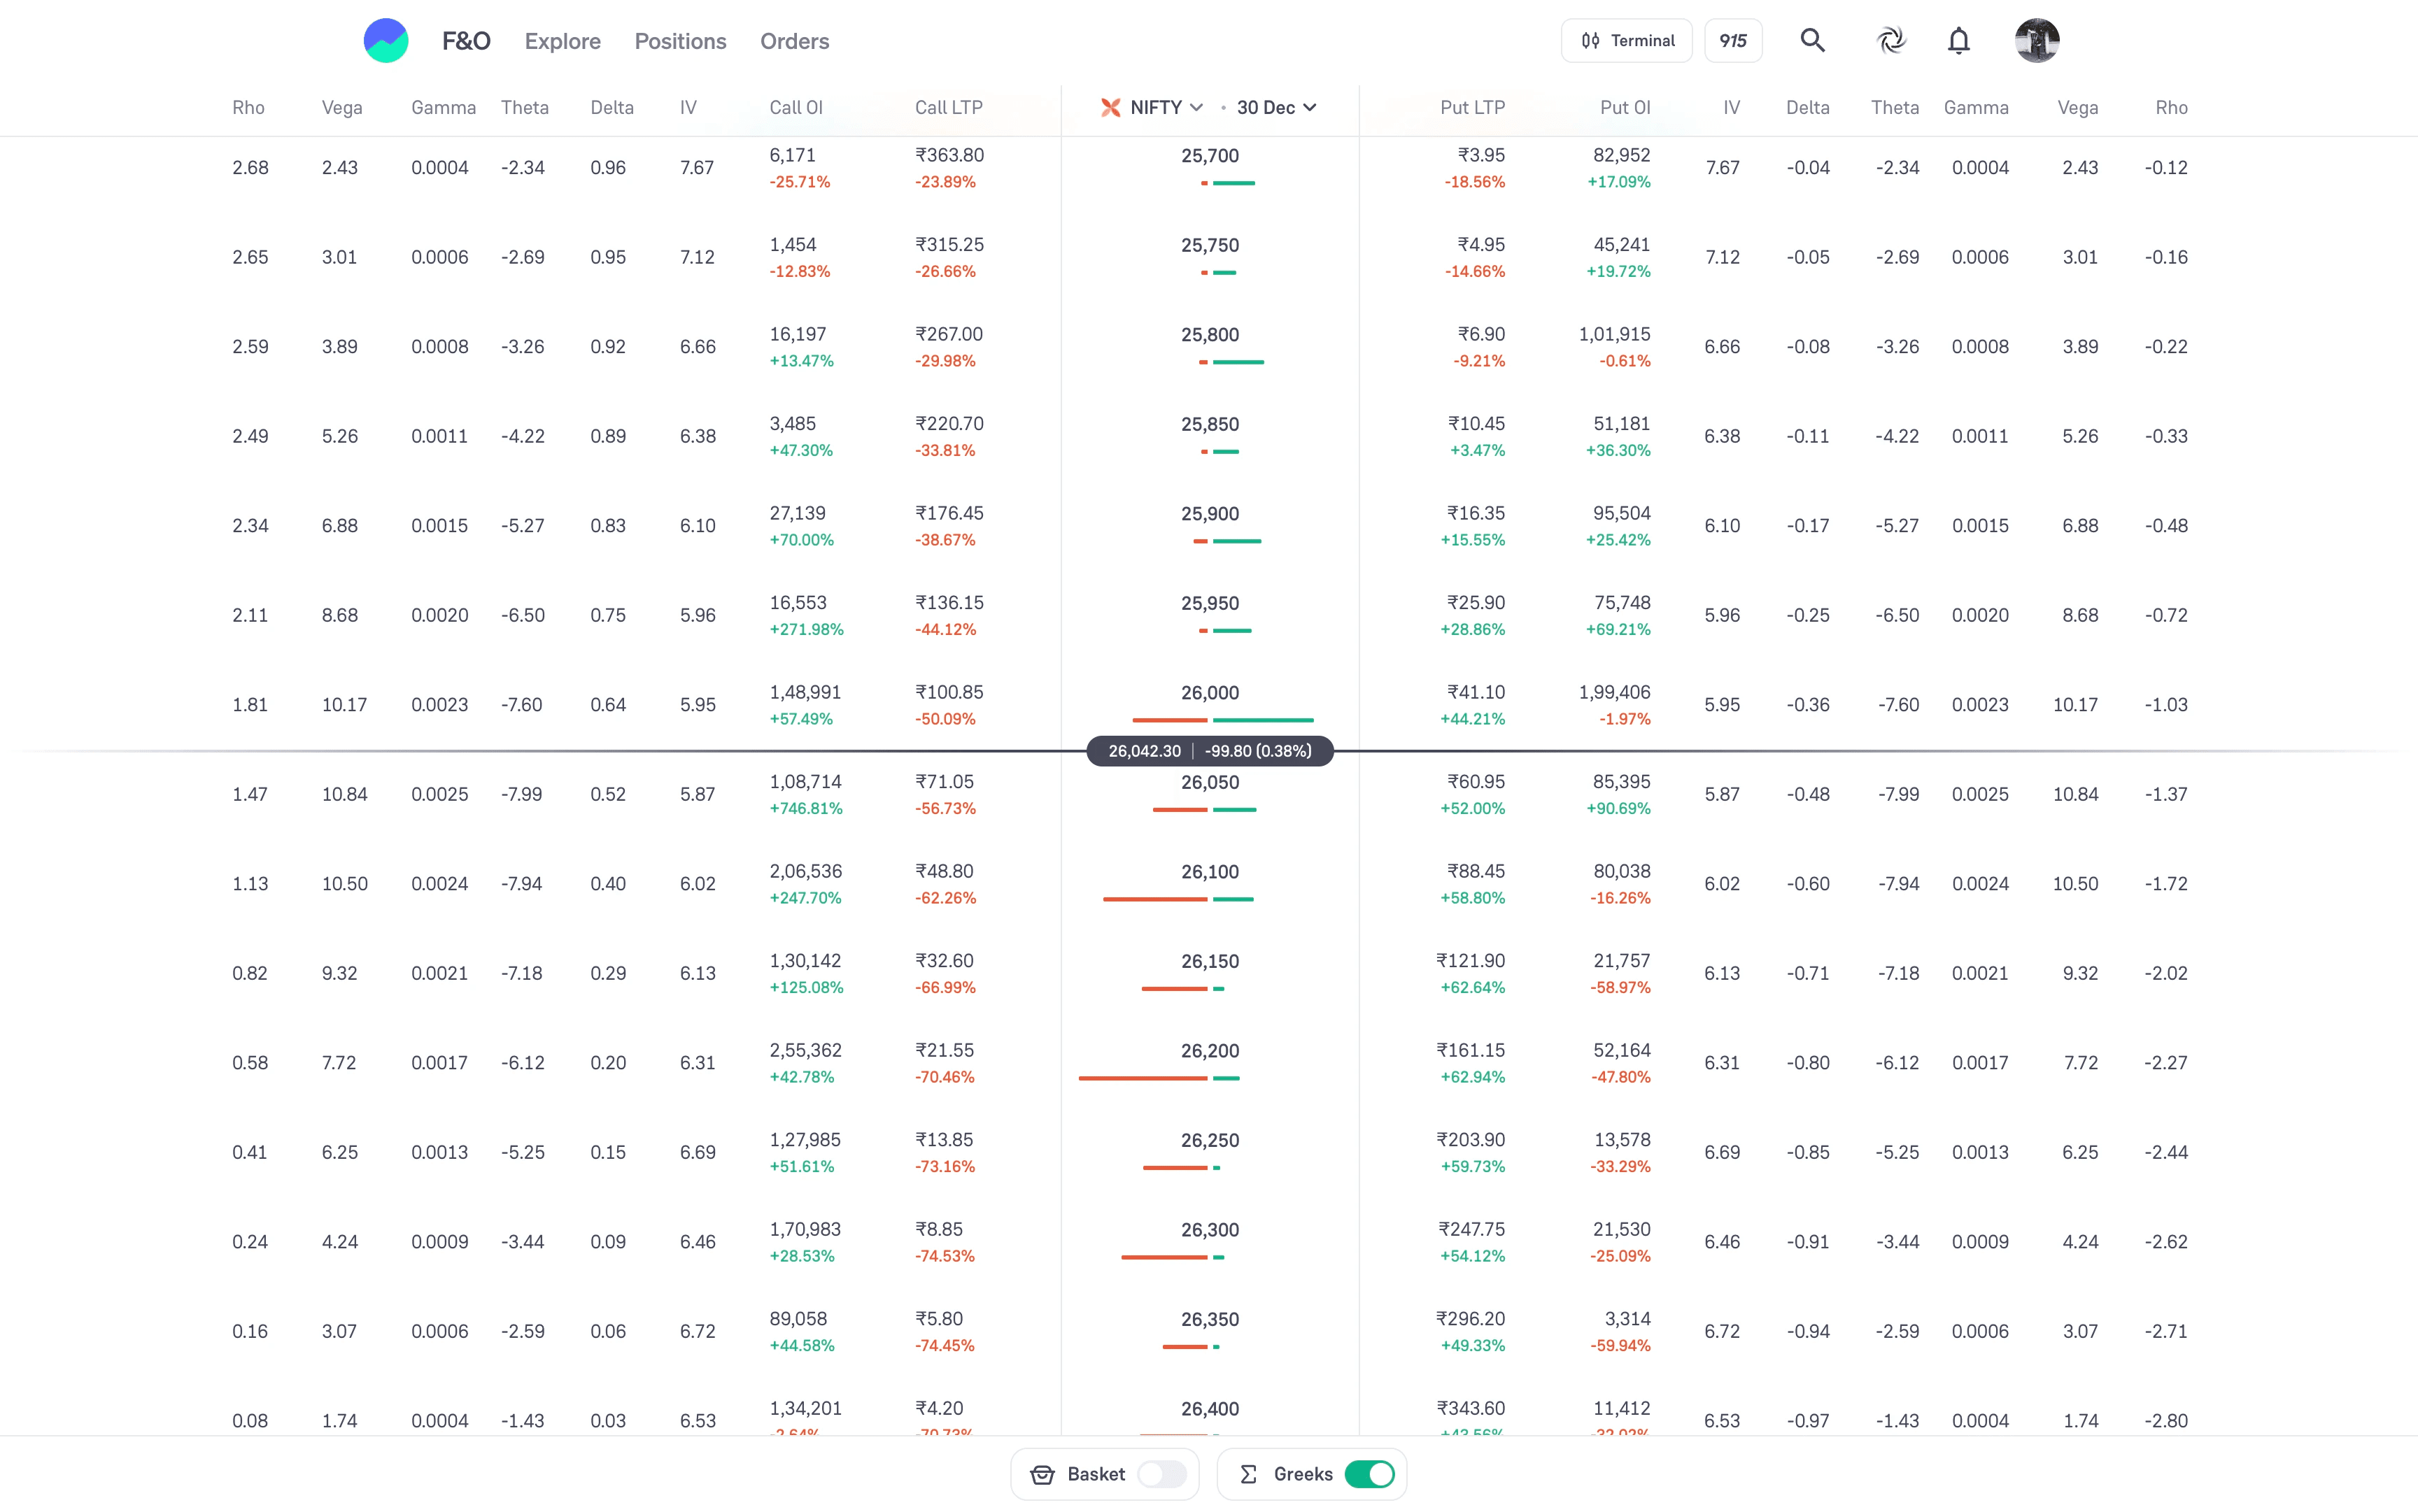Click the Call LTP ₹100.85 cell
Screen dimensions: 2418x1512
tap(949, 693)
